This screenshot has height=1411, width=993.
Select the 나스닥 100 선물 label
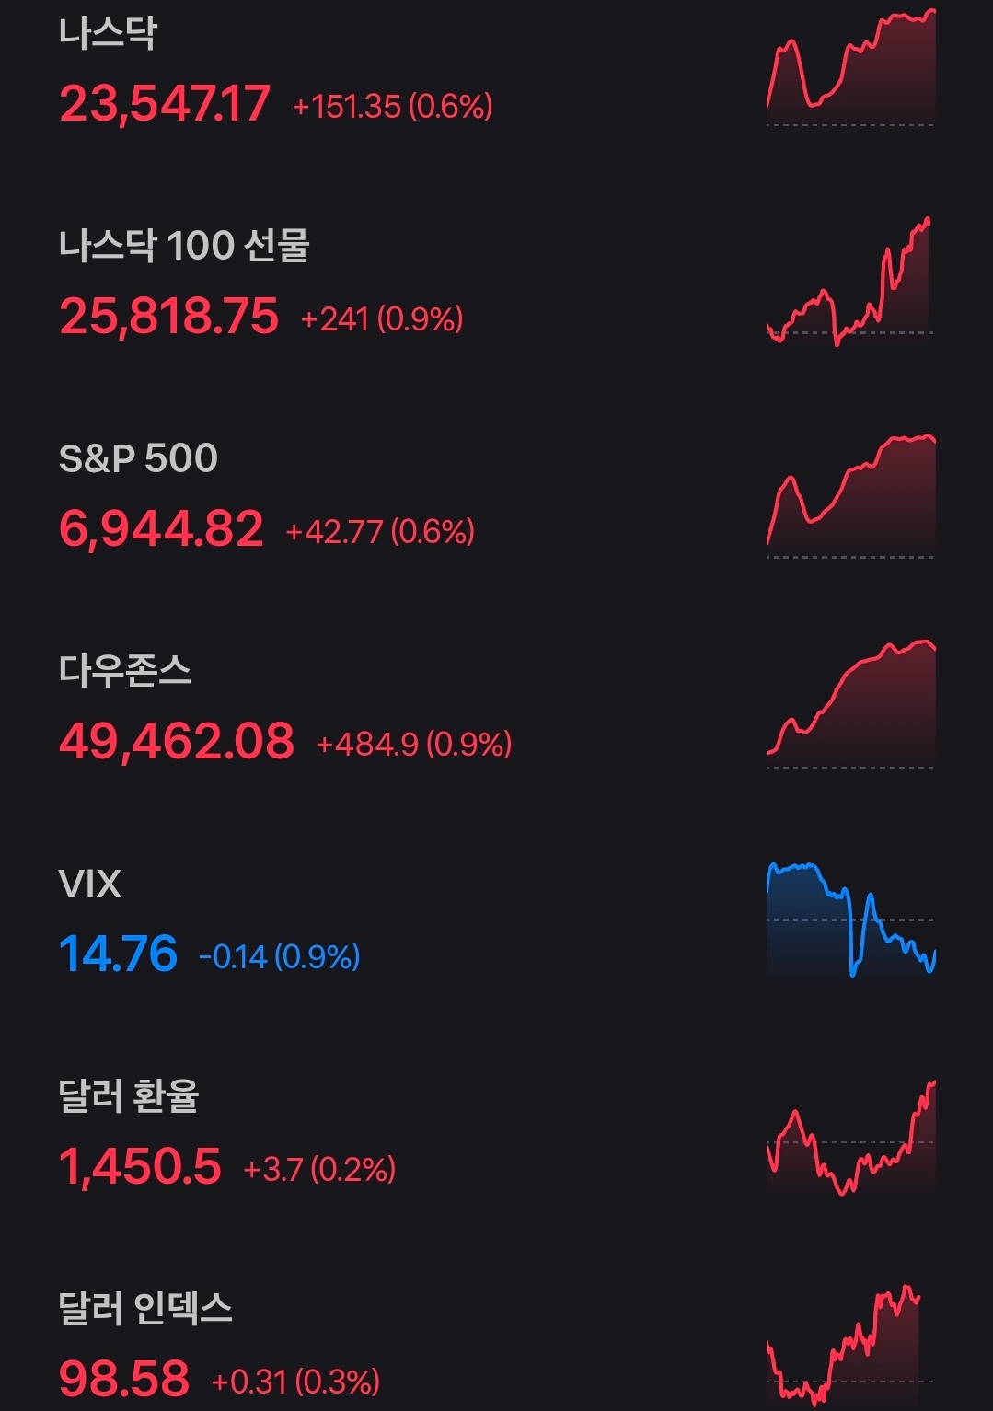pyautogui.click(x=184, y=246)
